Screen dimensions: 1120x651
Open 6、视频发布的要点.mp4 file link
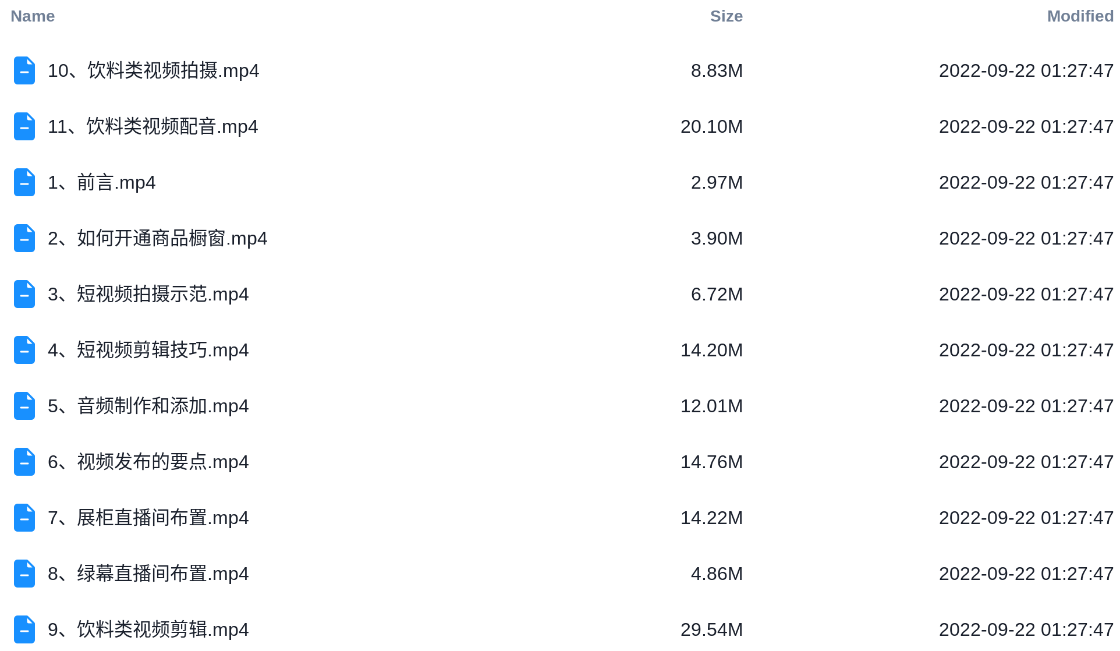[148, 462]
